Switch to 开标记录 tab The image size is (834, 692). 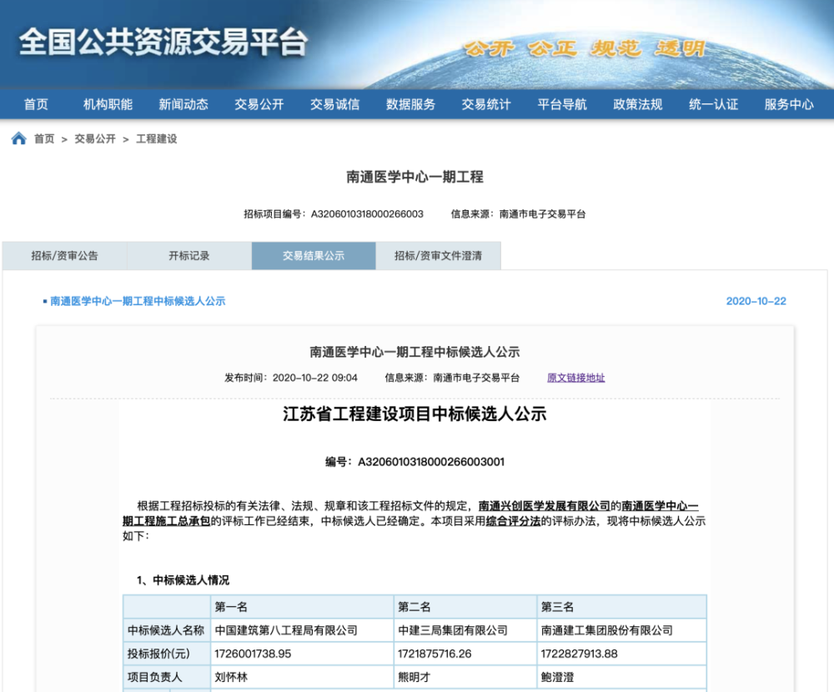(x=189, y=256)
